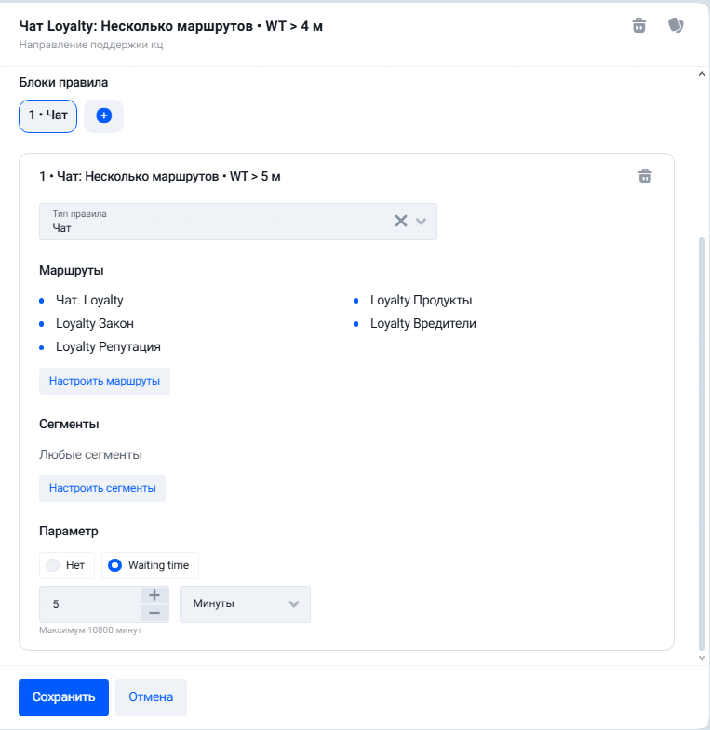Click the route 'Loyalty Репутация'

pyautogui.click(x=108, y=346)
